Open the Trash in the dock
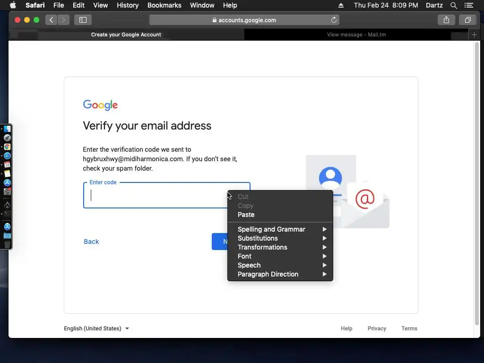Viewport: 484px width, 363px height. coord(8,244)
